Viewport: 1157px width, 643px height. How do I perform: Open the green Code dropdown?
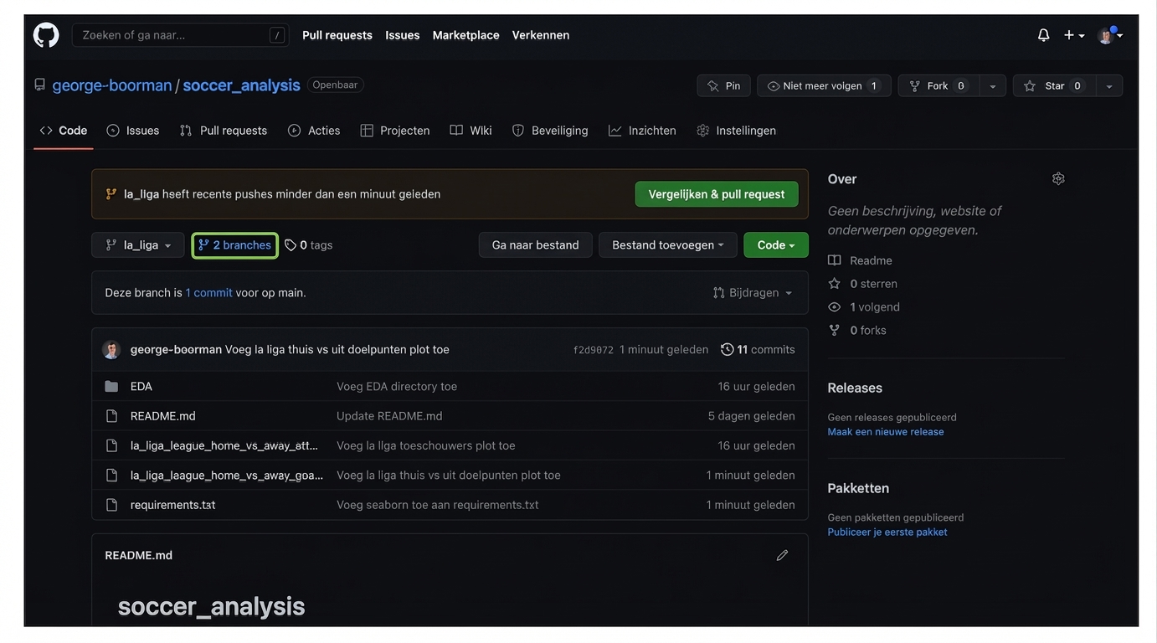tap(775, 245)
